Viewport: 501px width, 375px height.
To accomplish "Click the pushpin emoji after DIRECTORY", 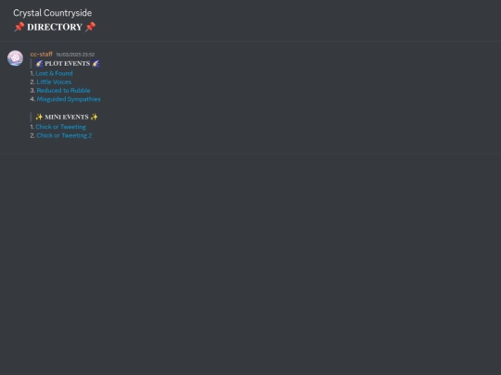I will click(x=90, y=27).
